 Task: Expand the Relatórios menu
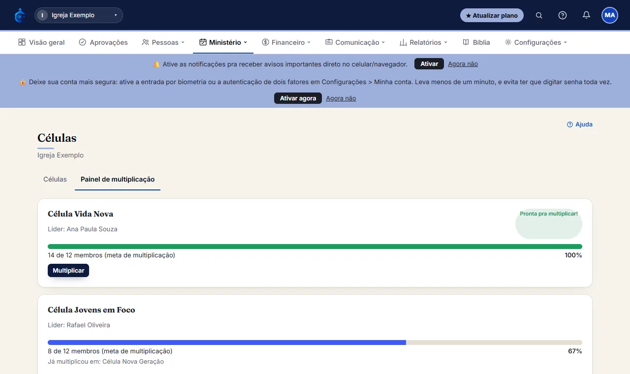pos(423,42)
